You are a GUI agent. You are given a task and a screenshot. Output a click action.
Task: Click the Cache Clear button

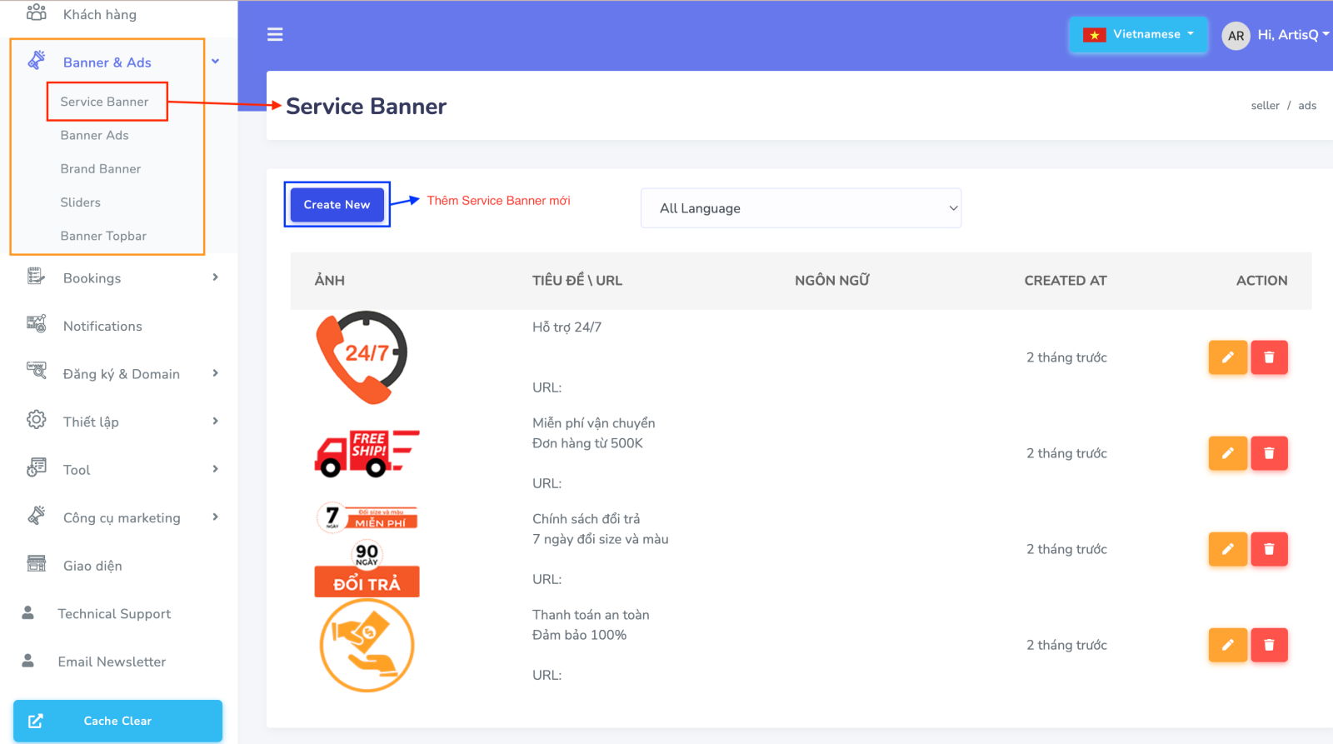[x=117, y=721]
